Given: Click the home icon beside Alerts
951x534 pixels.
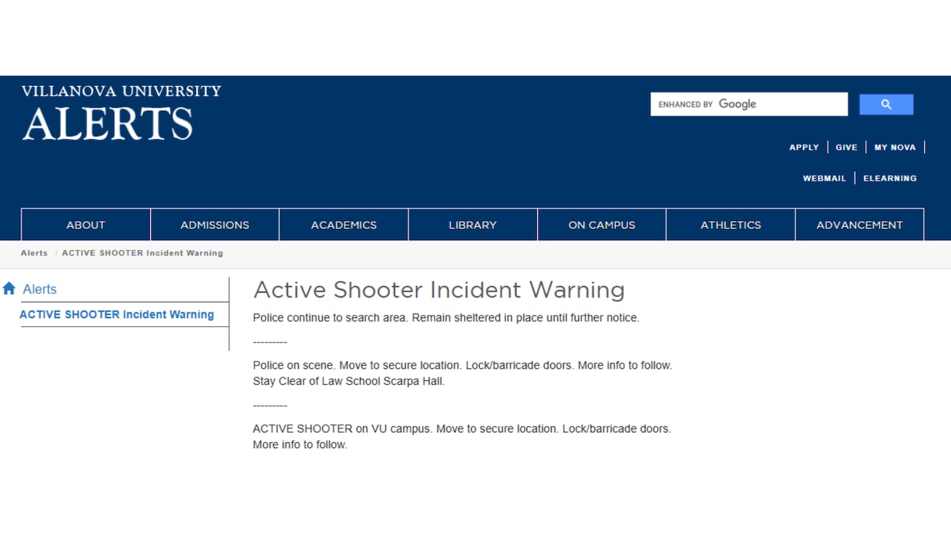Looking at the screenshot, I should [x=9, y=288].
